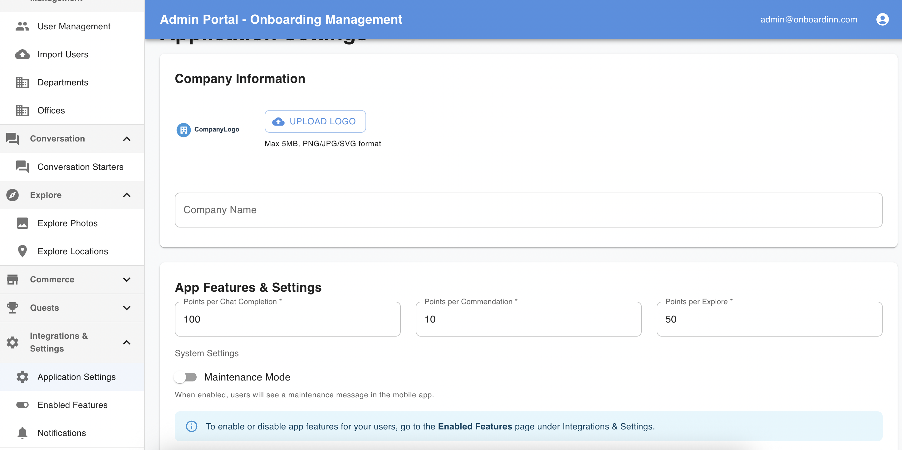
Task: Click the Departments building icon
Action: (22, 82)
